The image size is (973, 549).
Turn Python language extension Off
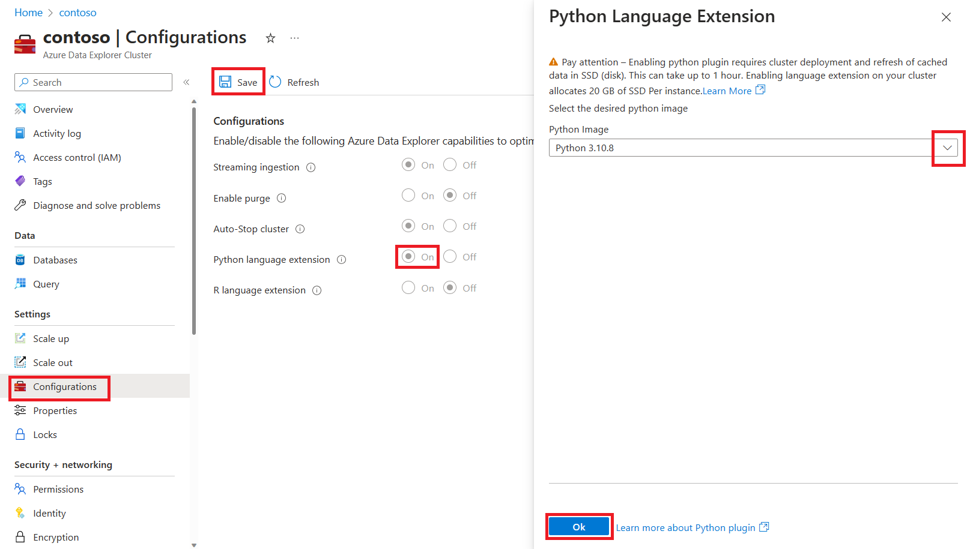(450, 256)
